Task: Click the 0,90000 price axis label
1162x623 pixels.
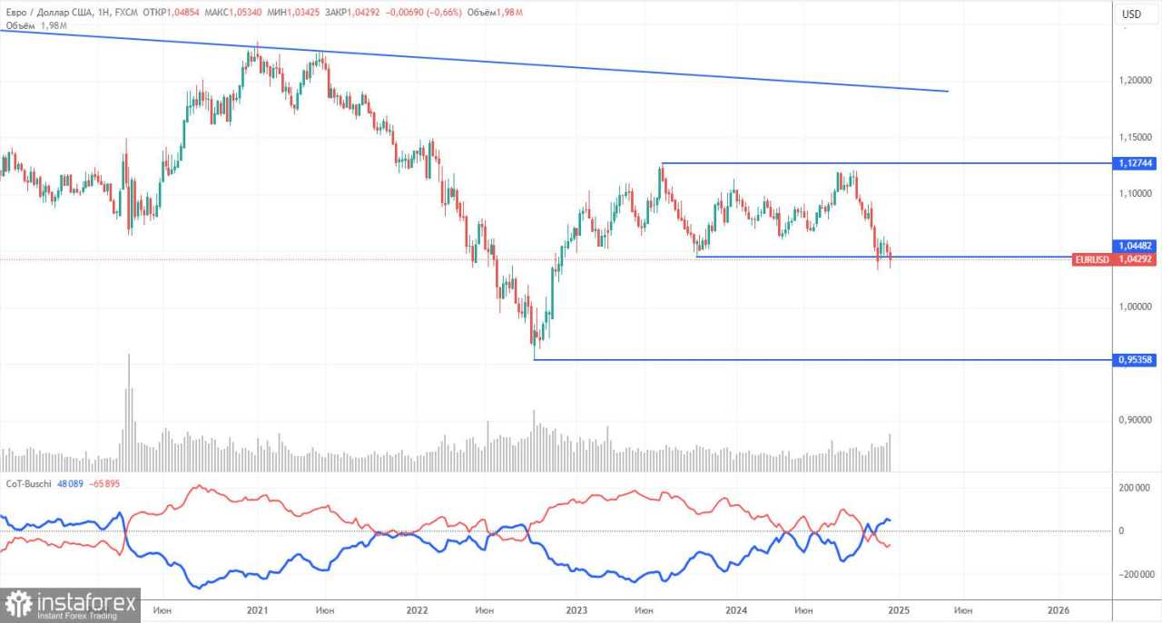Action: click(1135, 421)
